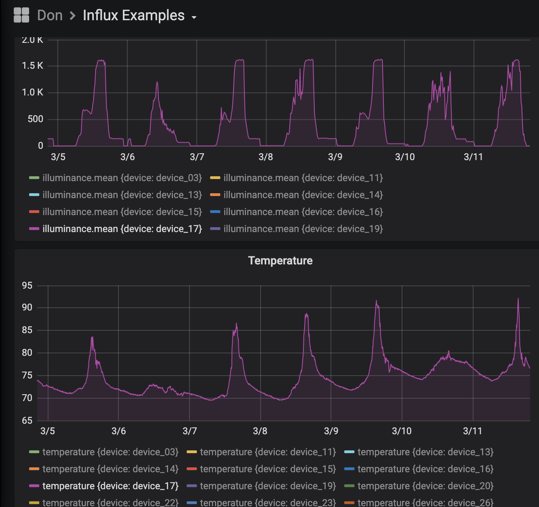The height and width of the screenshot is (507, 539).
Task: Select temperature device_20 legend entry
Action: point(425,486)
